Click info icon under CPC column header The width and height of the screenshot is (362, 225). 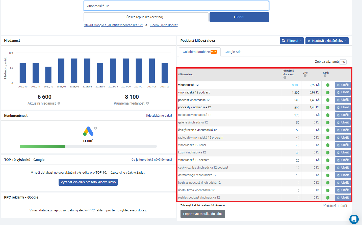click(305, 76)
